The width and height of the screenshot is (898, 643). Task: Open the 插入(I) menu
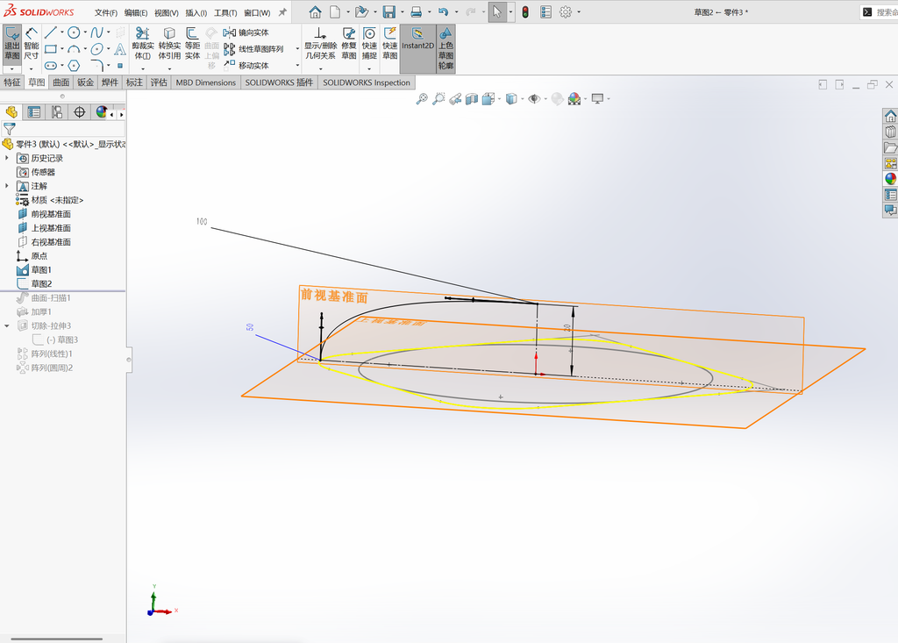click(x=196, y=12)
